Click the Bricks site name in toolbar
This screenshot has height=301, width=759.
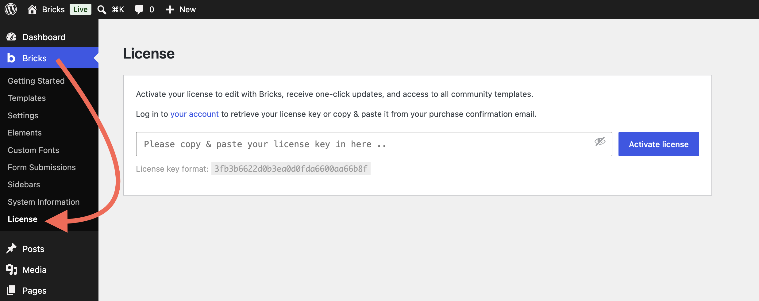coord(53,10)
